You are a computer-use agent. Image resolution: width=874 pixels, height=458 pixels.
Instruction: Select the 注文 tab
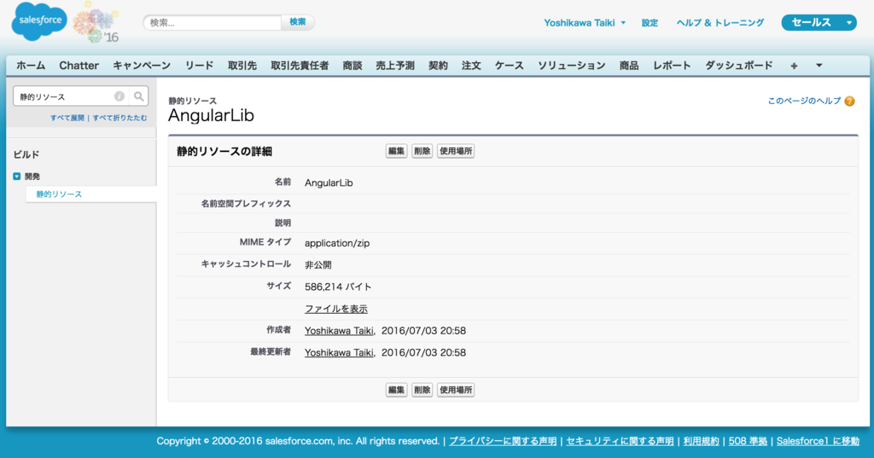click(471, 66)
